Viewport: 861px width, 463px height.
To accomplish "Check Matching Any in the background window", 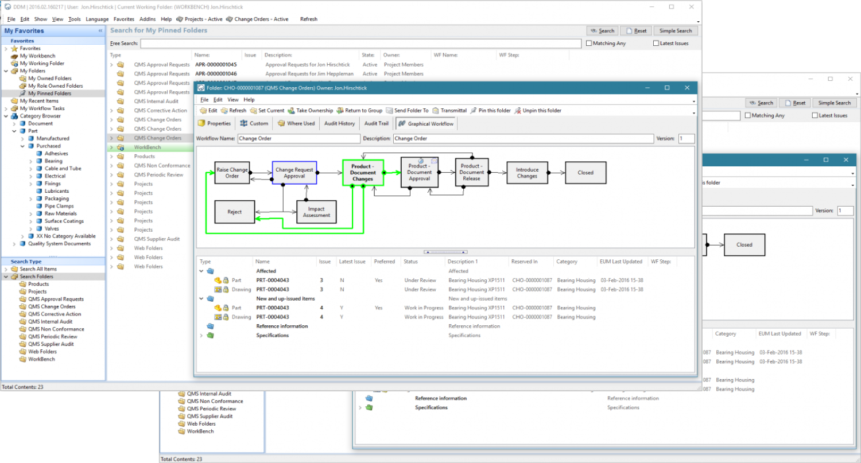I will tap(747, 116).
